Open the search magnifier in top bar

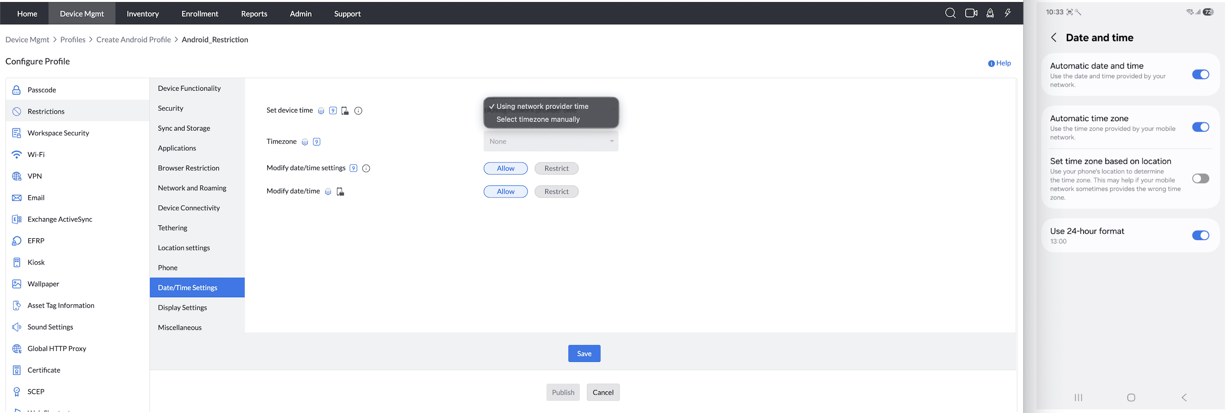pos(950,13)
